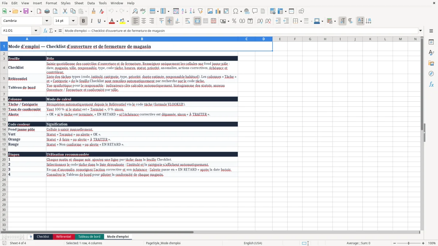Open Print Preview from the toolbar
This screenshot has height=246, width=438.
(x=55, y=11)
